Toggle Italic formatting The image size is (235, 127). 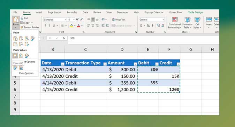click(50, 26)
